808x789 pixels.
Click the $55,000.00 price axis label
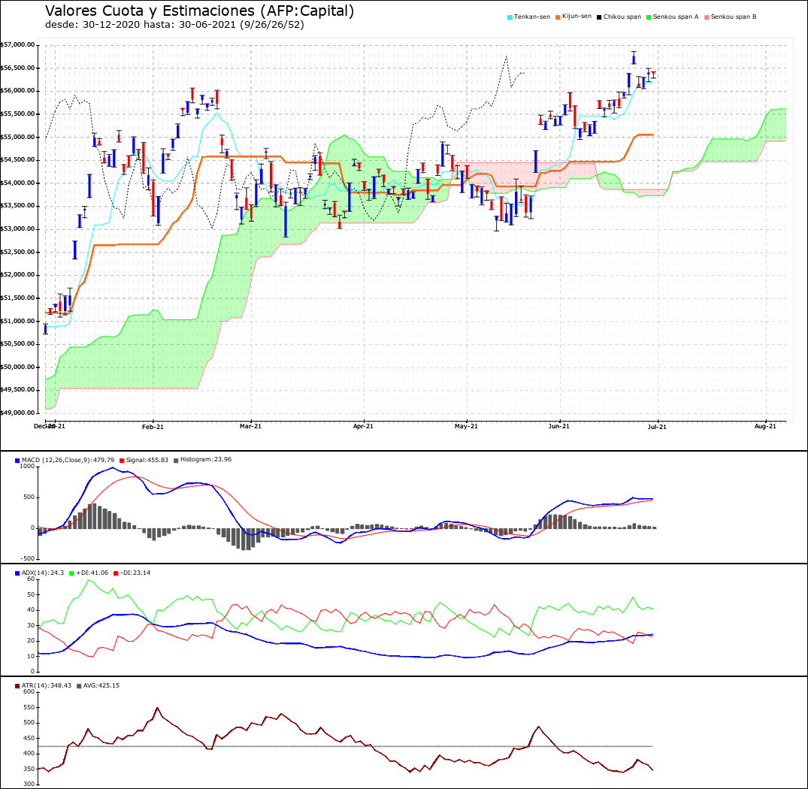(x=17, y=137)
